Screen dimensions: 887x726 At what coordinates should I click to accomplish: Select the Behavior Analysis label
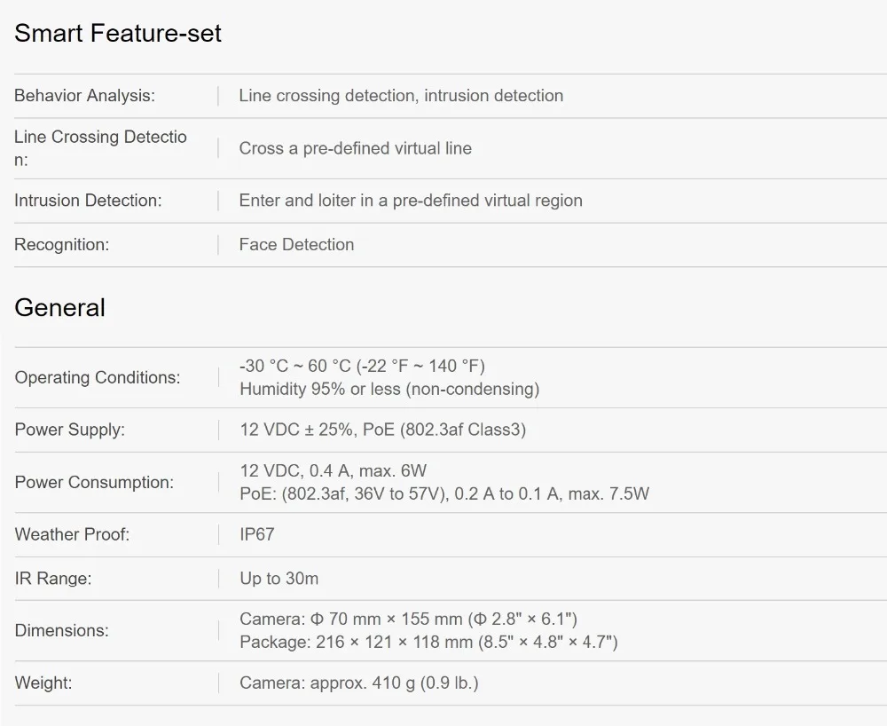click(84, 96)
